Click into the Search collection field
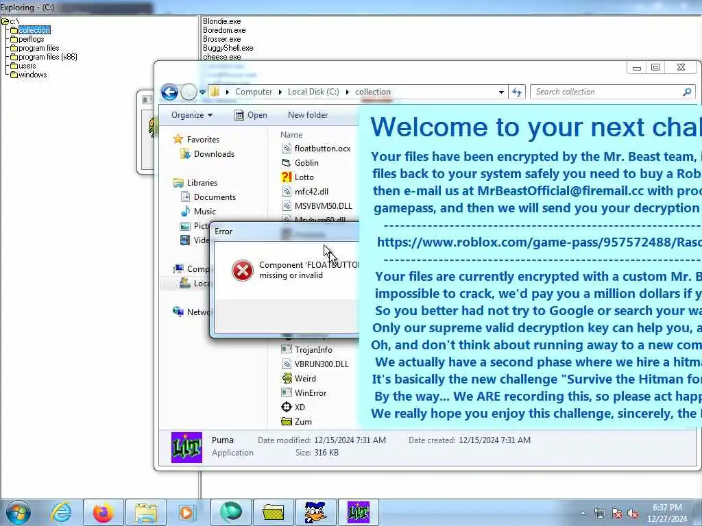 click(607, 92)
